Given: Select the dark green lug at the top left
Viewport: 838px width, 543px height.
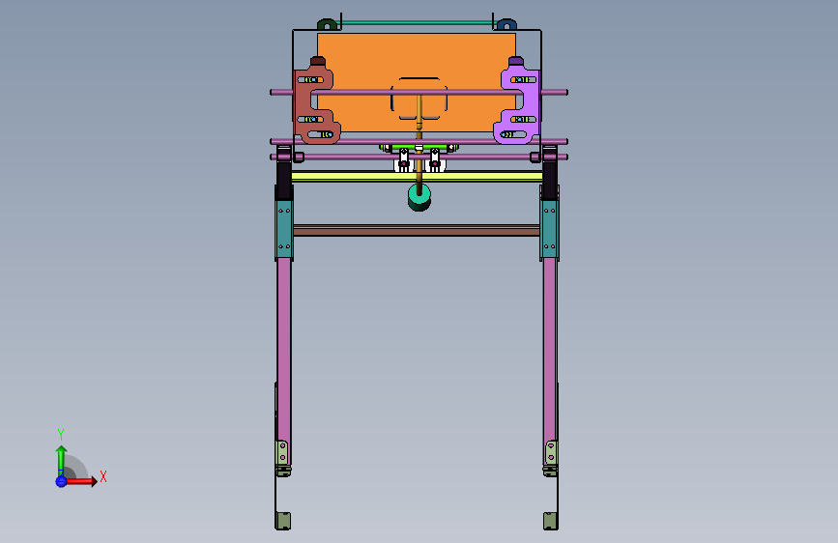Looking at the screenshot, I should click(327, 24).
